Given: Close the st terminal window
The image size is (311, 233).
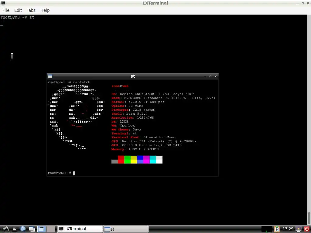Looking at the screenshot, I should pos(216,76).
